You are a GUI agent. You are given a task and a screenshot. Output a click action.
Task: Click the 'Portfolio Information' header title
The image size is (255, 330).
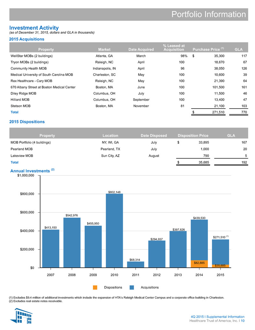click(x=208, y=14)
